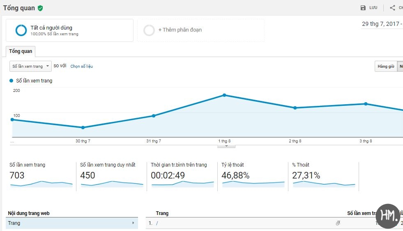Click the Số lần xem trang legend dot
The image size is (403, 231).
11,80
